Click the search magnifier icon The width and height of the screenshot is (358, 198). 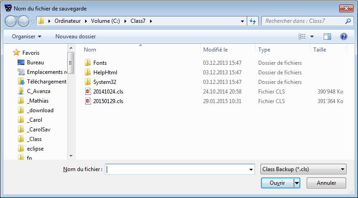click(348, 21)
